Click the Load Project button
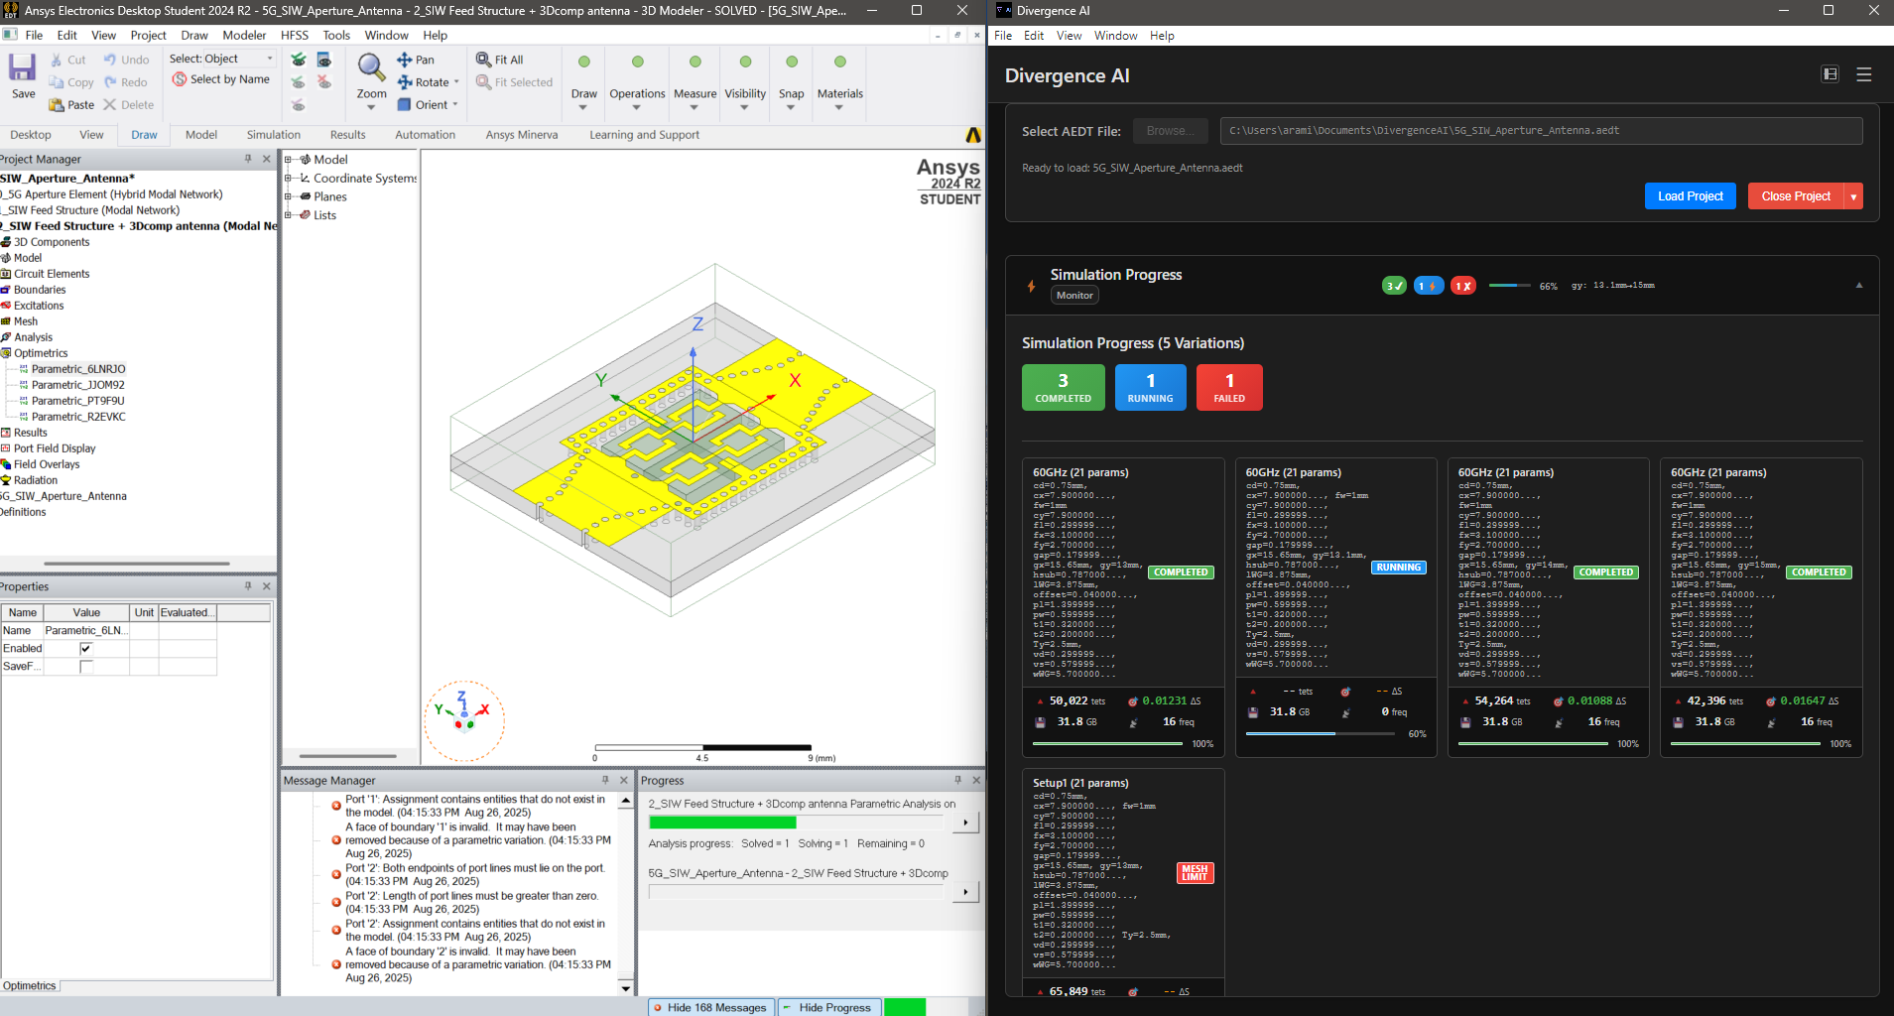 pos(1690,195)
